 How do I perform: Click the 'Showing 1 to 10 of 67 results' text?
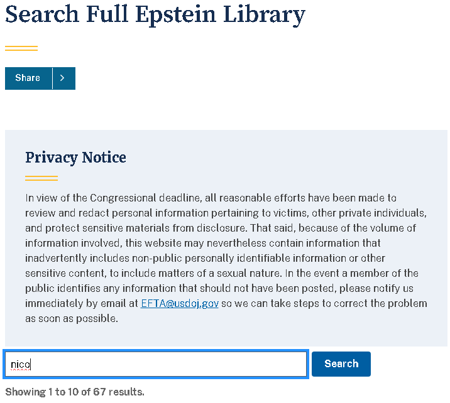[x=75, y=392]
